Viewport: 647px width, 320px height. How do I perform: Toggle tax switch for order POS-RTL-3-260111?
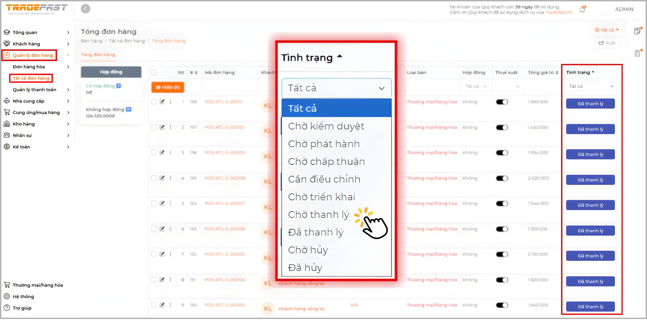coord(502,102)
